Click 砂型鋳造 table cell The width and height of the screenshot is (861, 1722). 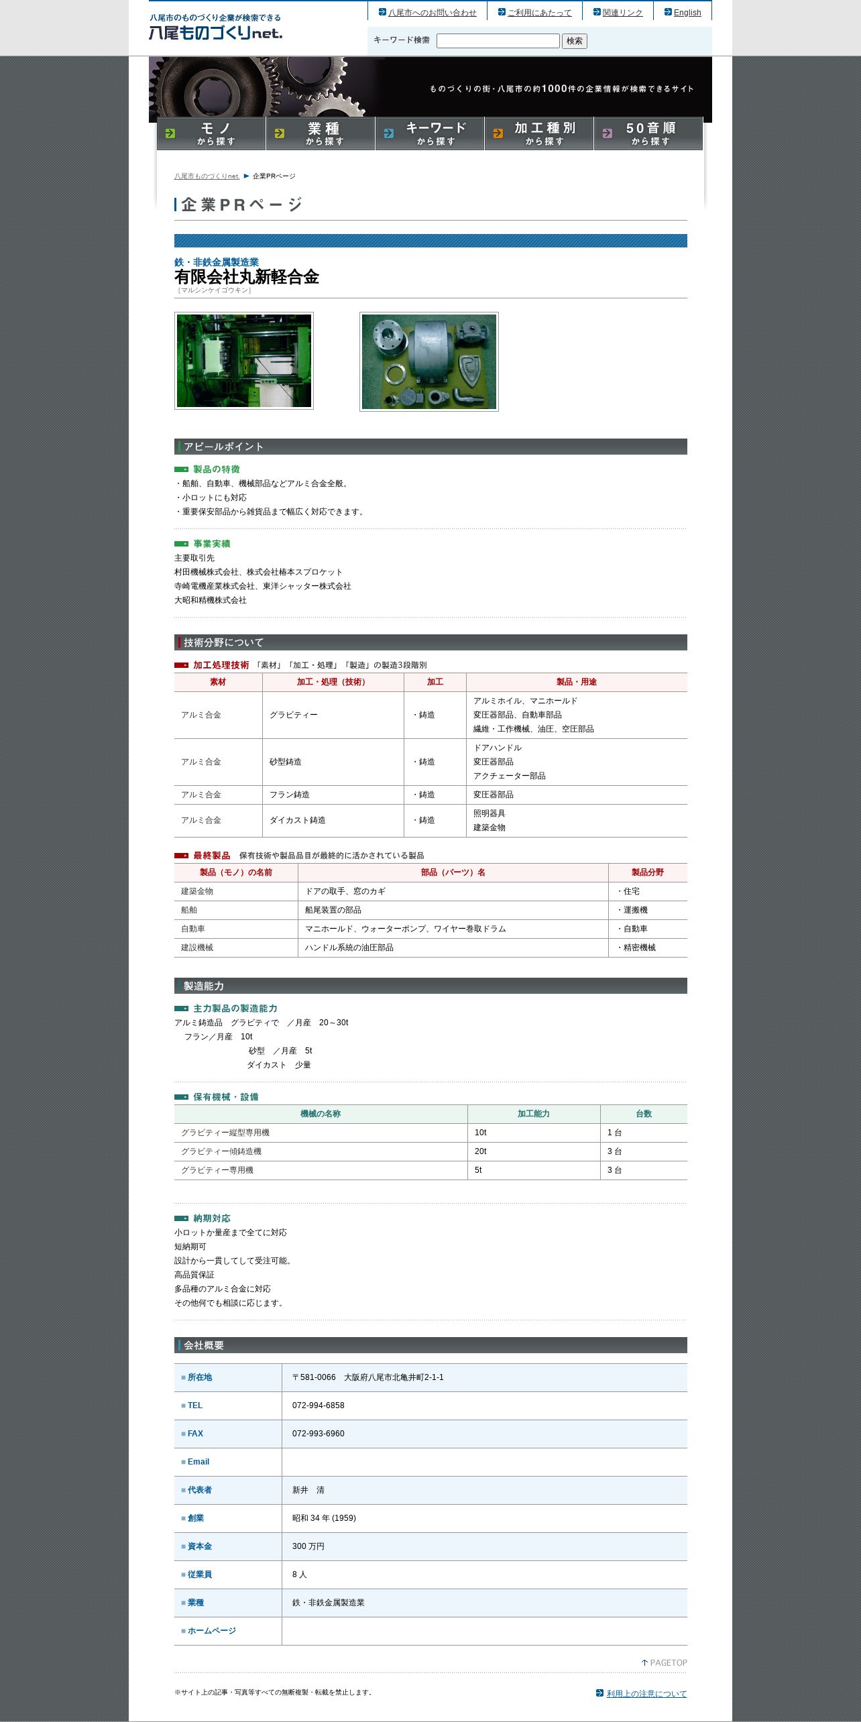pos(333,762)
